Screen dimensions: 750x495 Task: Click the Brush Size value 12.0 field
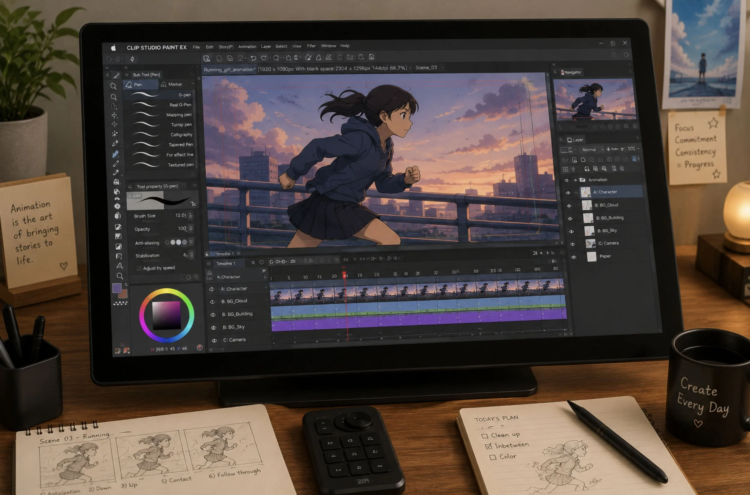coord(180,215)
